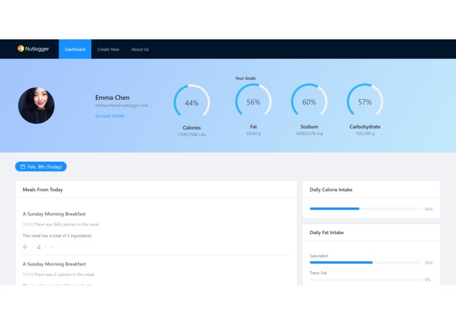The height and width of the screenshot is (324, 456).
Task: Click the 165/290 g carbohydrate value
Action: tap(365, 134)
